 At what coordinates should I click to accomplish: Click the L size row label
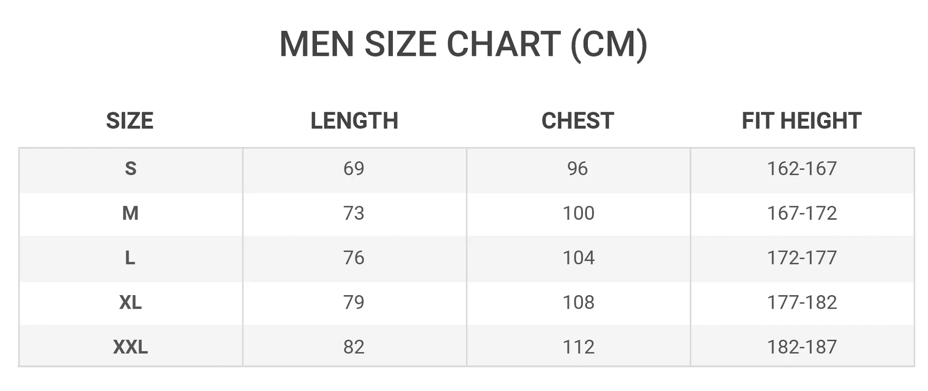click(x=131, y=257)
